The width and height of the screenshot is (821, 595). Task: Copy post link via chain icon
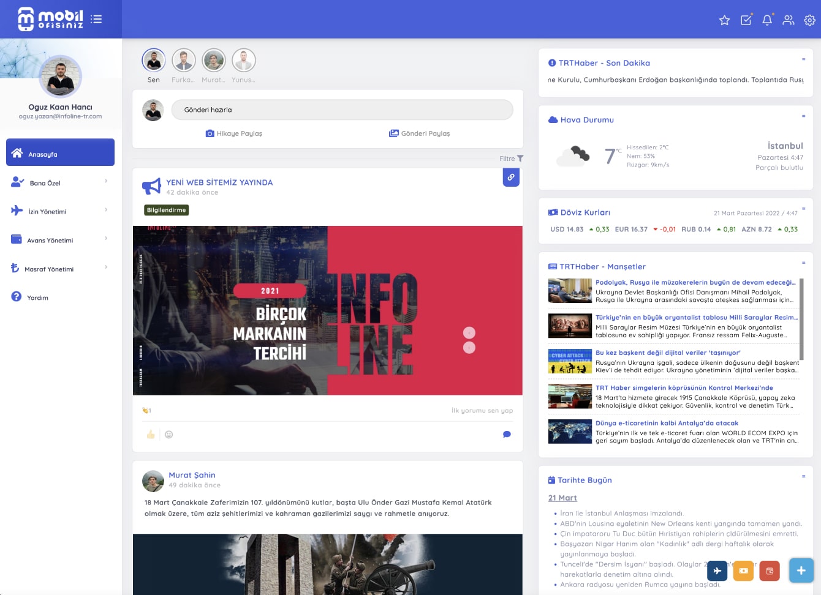pos(511,178)
